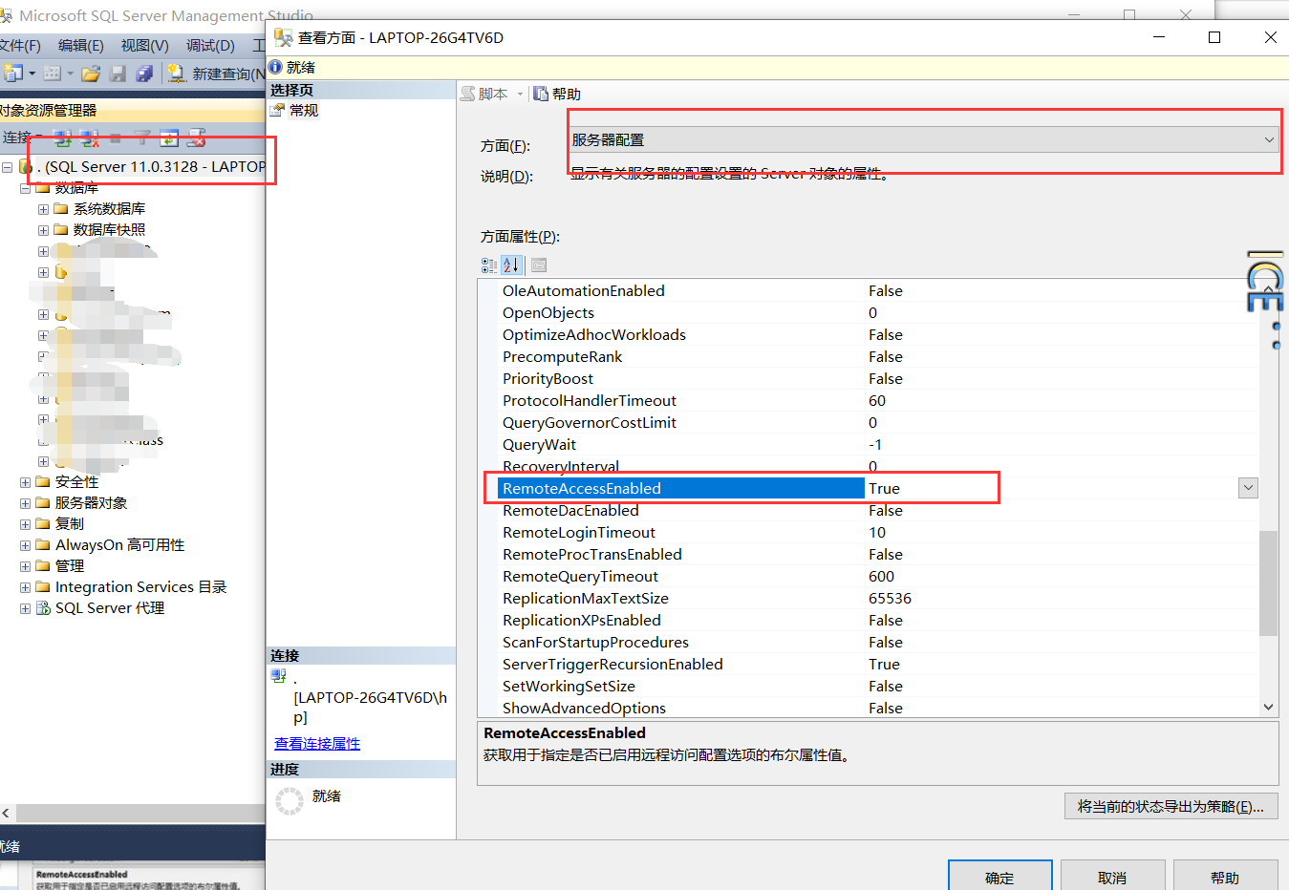Select Alphabetical sort icon in property grid
The height and width of the screenshot is (890, 1289).
511,265
